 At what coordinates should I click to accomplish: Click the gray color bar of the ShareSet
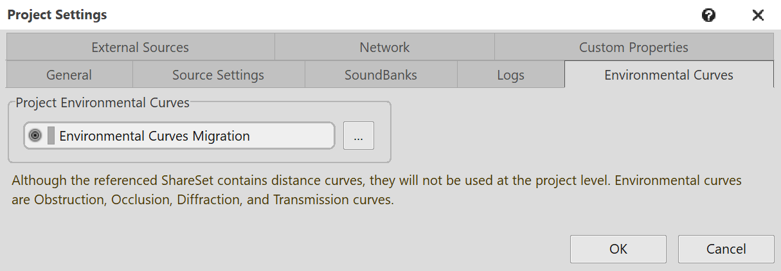pyautogui.click(x=51, y=135)
